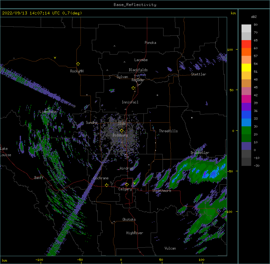Image resolution: width=270 pixels, height=264 pixels.
Task: Click the Okotoks map label
Action: 129,219
